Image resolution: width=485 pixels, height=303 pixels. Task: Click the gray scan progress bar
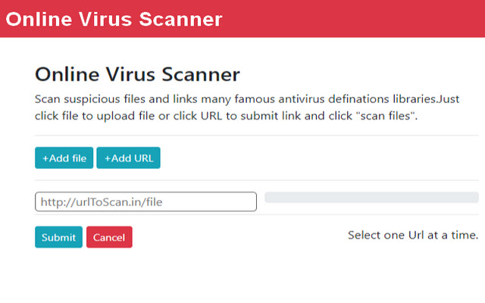click(x=371, y=198)
